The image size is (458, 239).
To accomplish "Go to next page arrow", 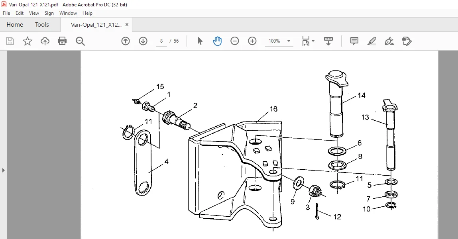I will pos(143,41).
